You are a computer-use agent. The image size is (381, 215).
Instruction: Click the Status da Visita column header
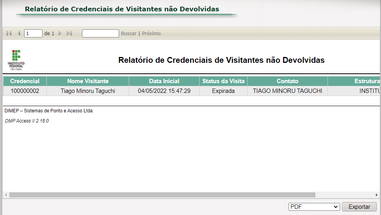tap(223, 81)
